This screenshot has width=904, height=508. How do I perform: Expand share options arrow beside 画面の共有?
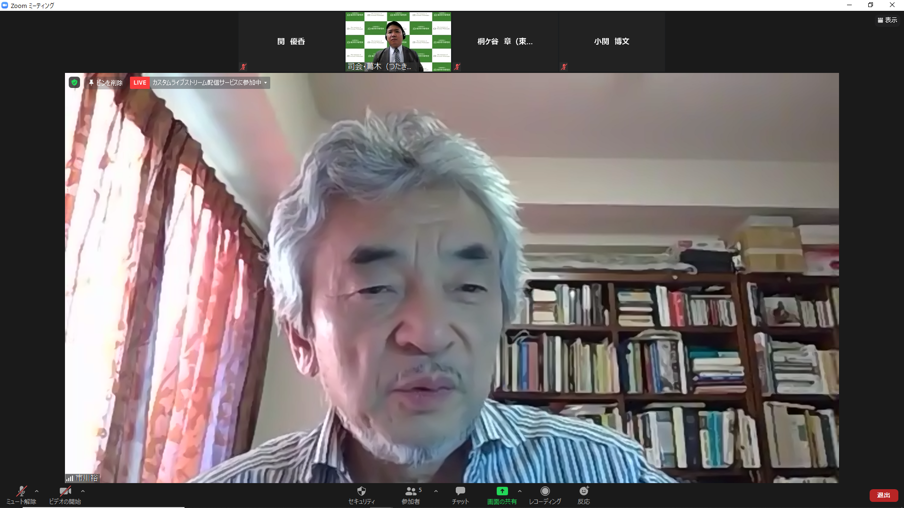[520, 491]
